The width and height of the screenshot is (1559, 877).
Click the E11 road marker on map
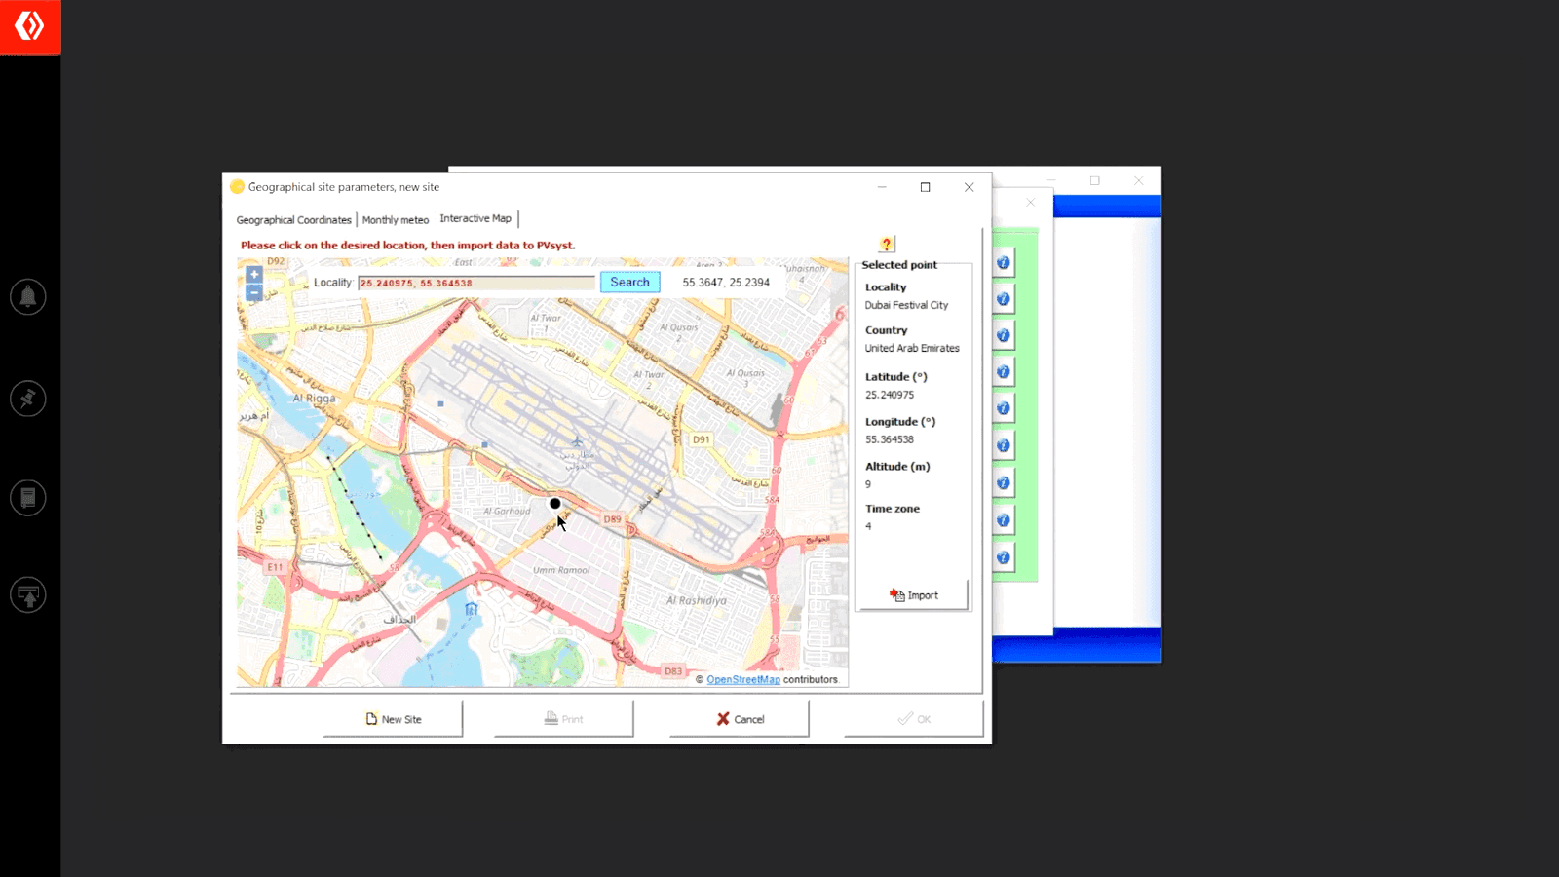pos(275,567)
